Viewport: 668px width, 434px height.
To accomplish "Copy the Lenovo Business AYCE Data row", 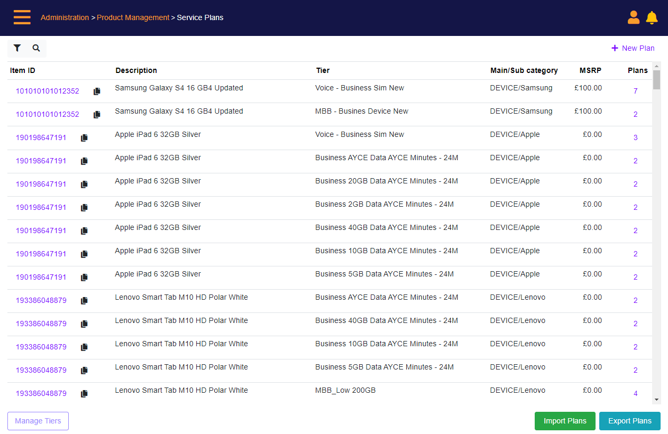I will click(x=84, y=301).
